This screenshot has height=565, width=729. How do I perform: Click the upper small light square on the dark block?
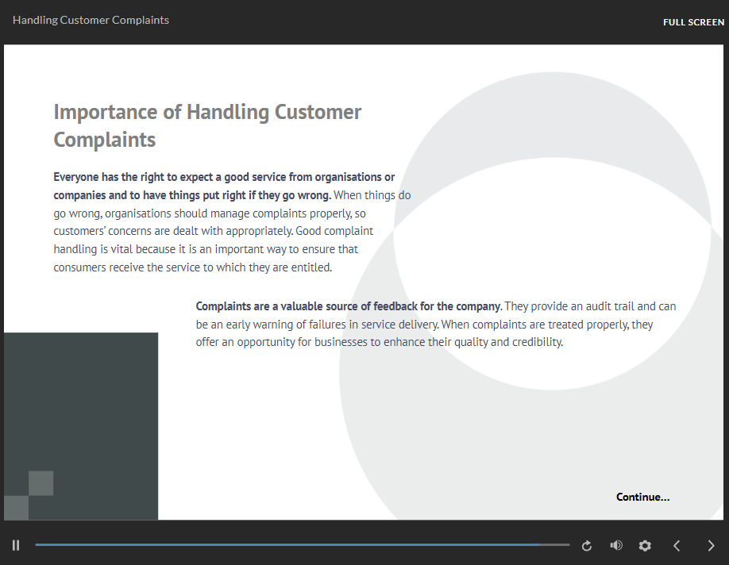pyautogui.click(x=40, y=483)
